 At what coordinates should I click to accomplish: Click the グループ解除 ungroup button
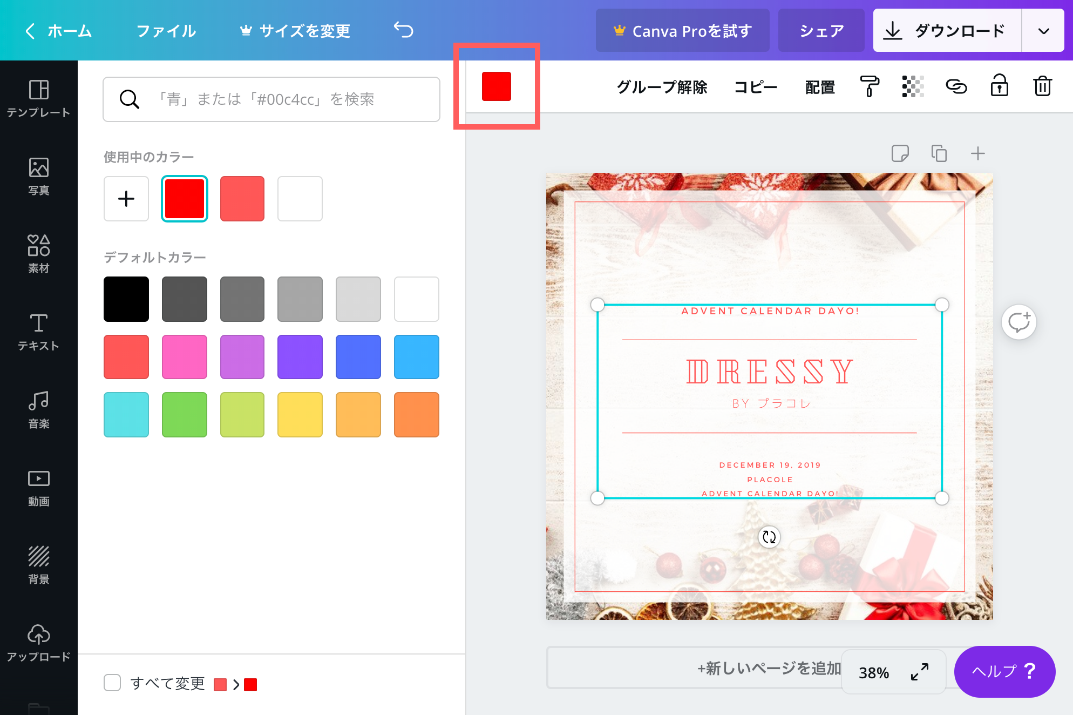click(662, 87)
